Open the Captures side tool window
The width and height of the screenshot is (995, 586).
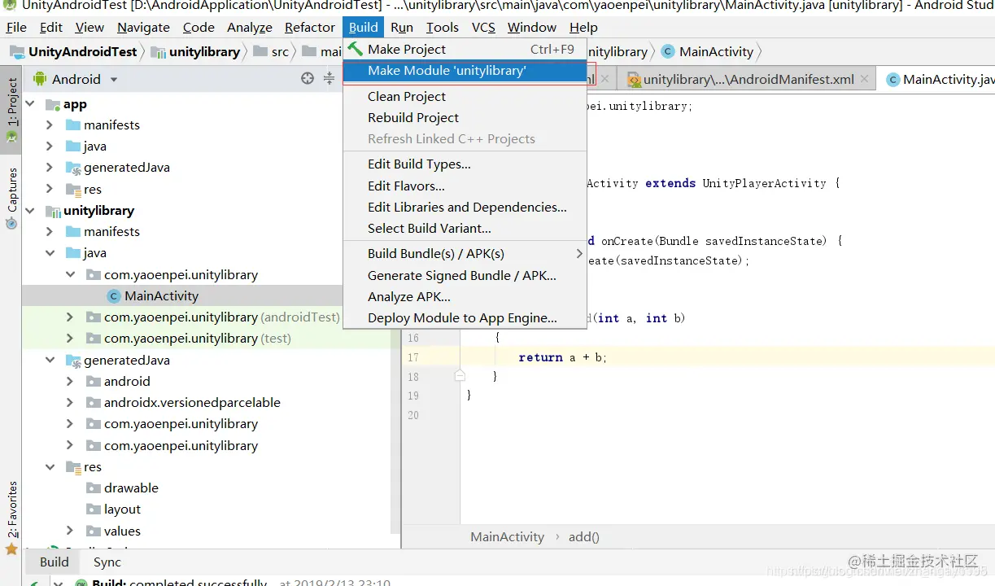pos(11,197)
